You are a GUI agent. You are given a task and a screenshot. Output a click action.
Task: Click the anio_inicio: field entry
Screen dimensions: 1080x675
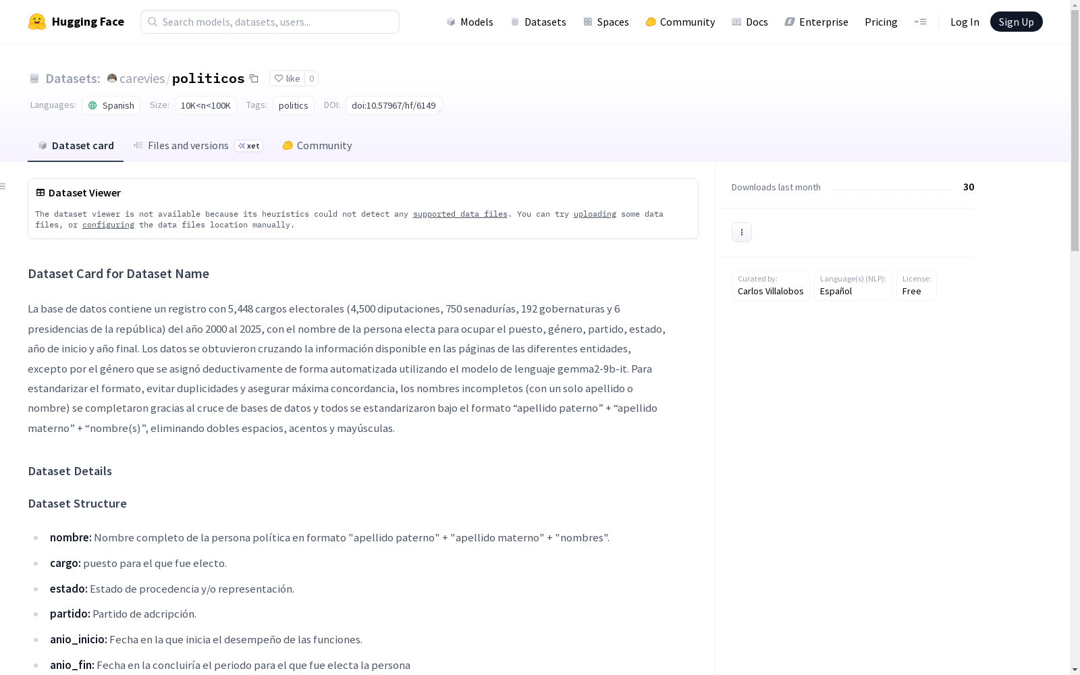tap(206, 639)
